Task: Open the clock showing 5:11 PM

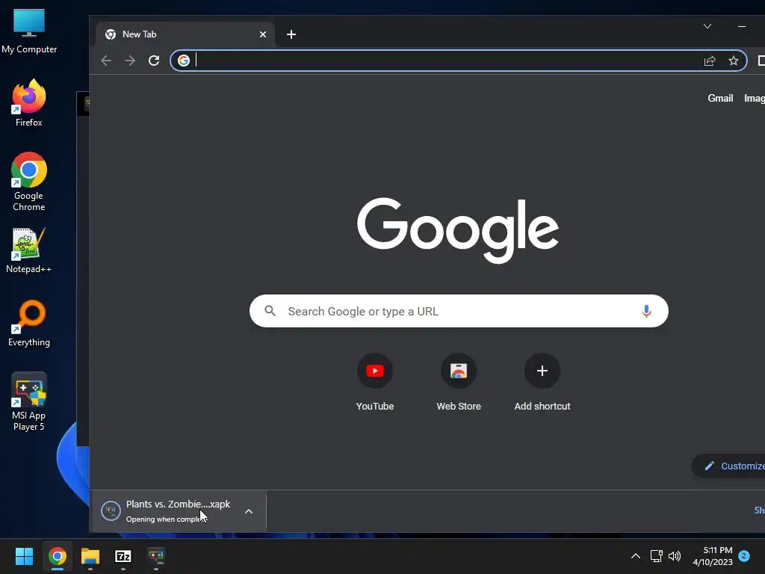Action: 713,556
